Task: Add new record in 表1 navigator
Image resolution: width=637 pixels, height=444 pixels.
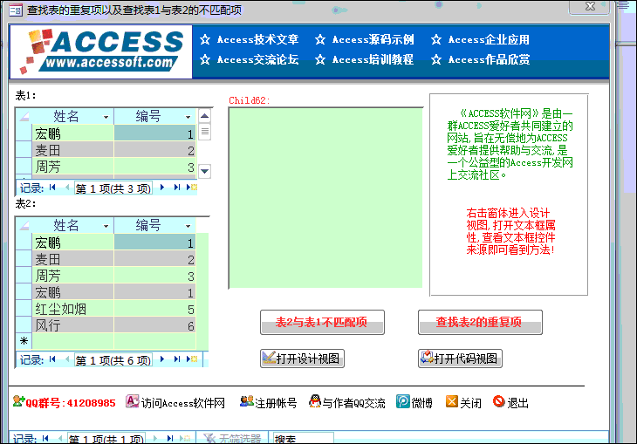Action: pyautogui.click(x=191, y=188)
